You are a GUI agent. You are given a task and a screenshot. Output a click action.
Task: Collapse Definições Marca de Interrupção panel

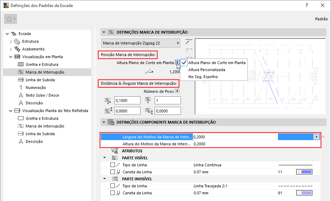point(104,32)
